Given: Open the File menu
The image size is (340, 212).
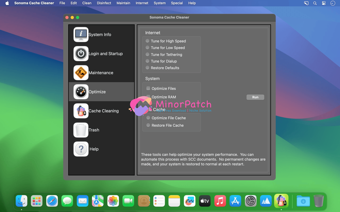Looking at the screenshot, I should point(62,3).
